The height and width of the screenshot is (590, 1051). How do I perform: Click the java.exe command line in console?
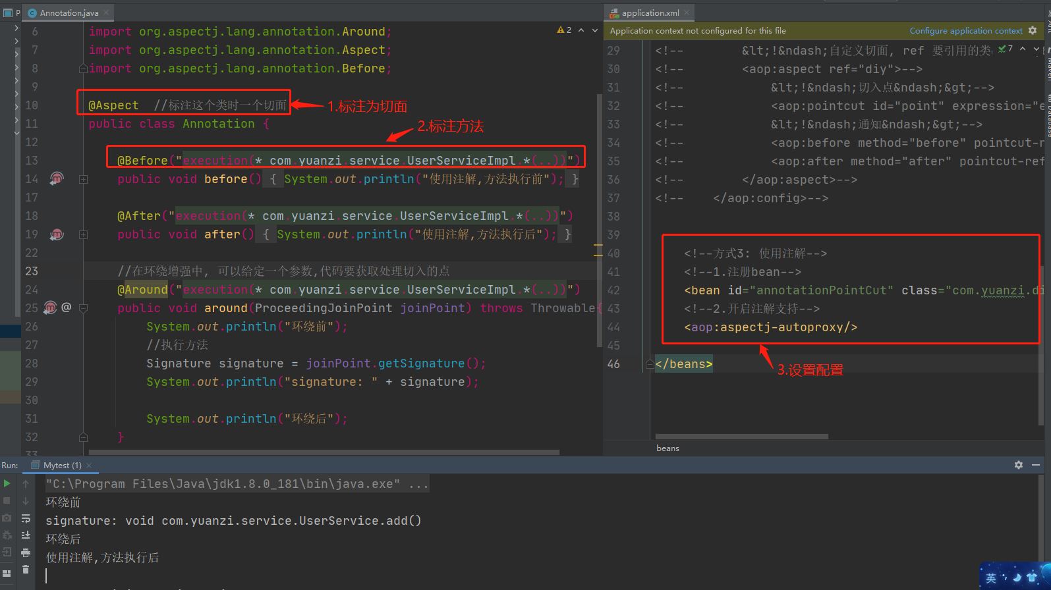pyautogui.click(x=237, y=484)
